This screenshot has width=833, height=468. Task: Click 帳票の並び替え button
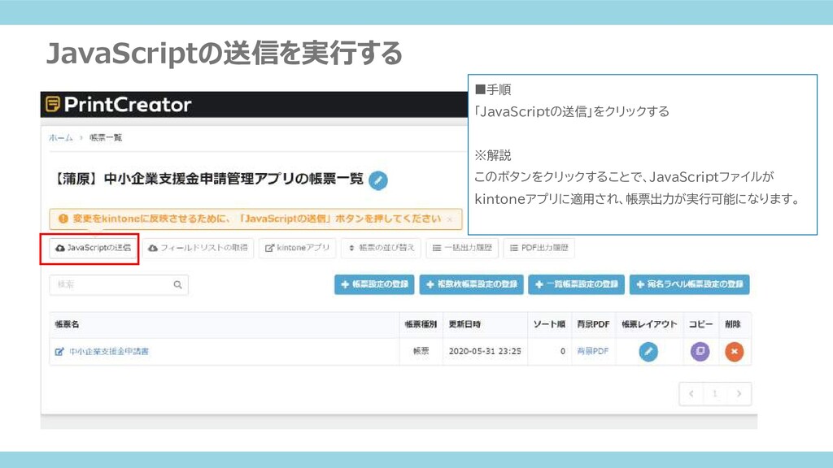pyautogui.click(x=381, y=248)
